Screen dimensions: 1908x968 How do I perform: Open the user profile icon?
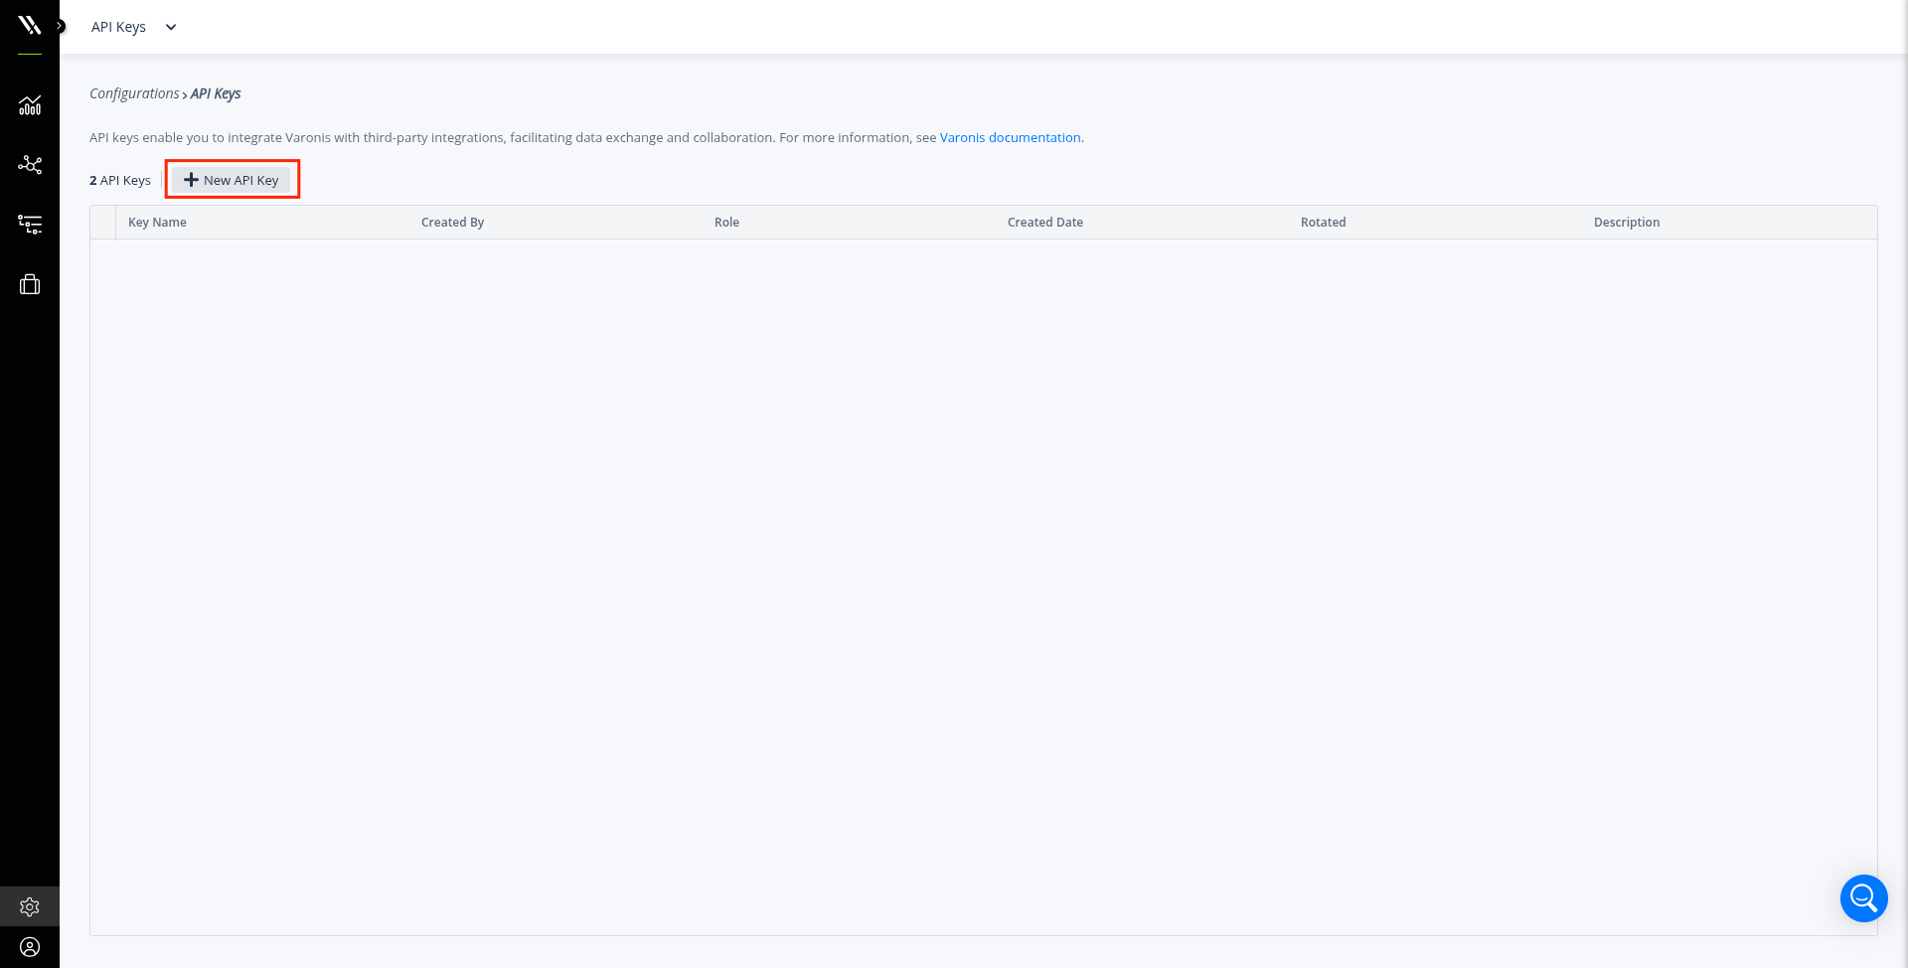coord(30,947)
